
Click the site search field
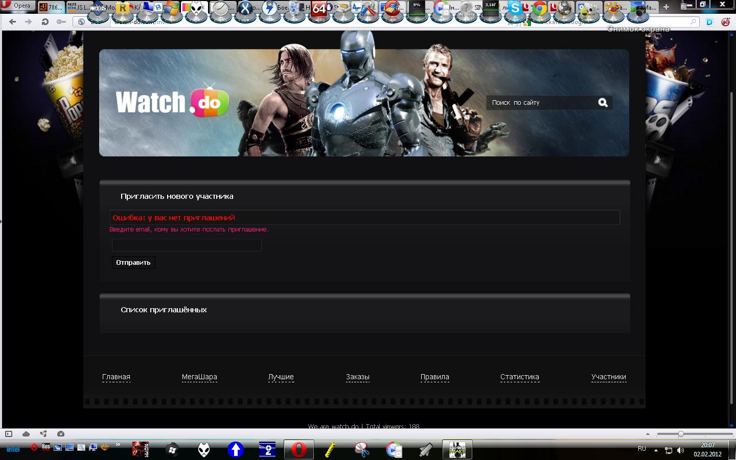pyautogui.click(x=542, y=103)
